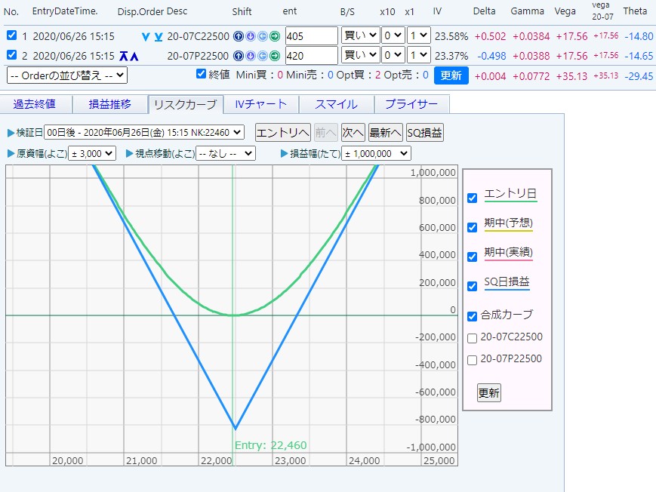
Task: Open the プライサー tab
Action: coord(411,104)
